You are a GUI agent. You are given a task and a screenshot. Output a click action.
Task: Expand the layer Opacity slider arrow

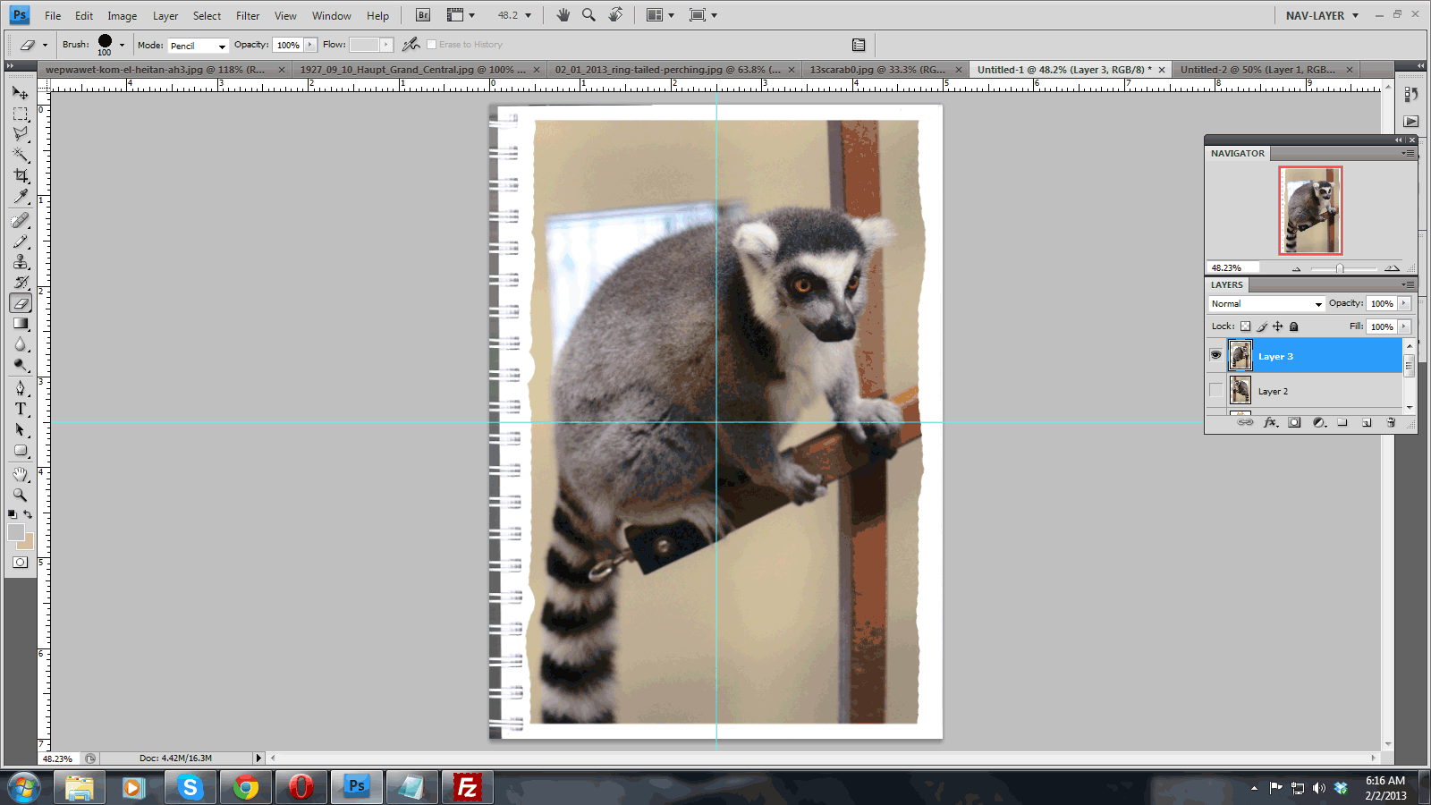click(x=1404, y=304)
